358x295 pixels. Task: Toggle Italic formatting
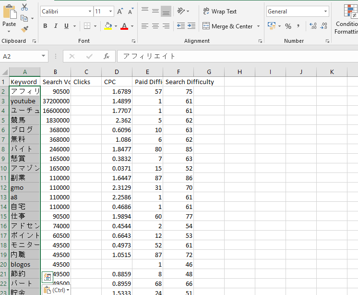56,26
